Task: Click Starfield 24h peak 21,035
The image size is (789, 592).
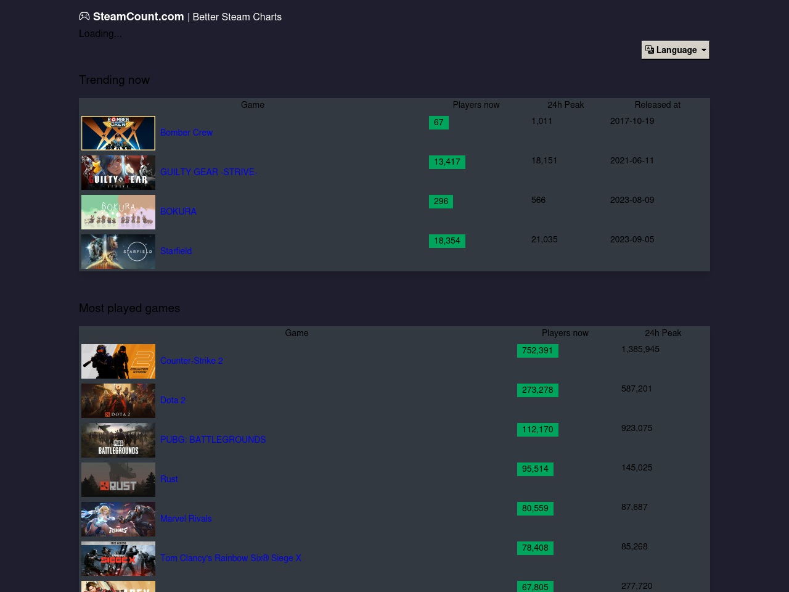Action: click(544, 239)
